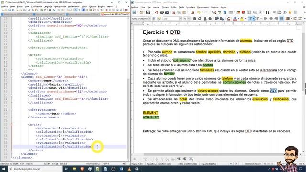
Task: Center align text in Writer
Action: [x=271, y=18]
